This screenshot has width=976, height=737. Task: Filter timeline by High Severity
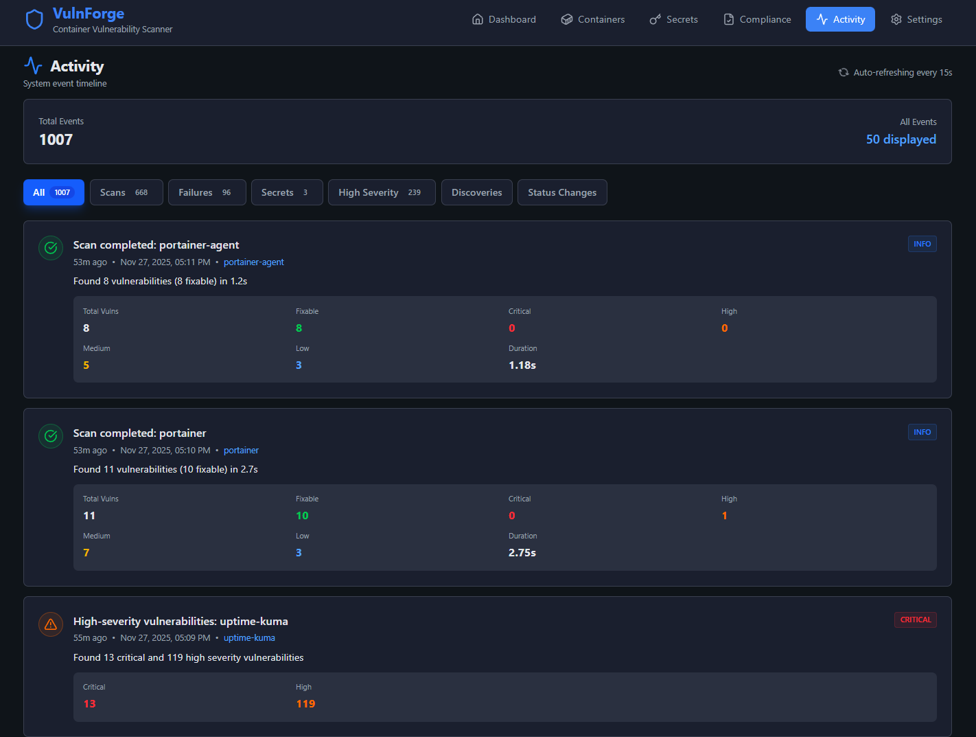pos(382,192)
